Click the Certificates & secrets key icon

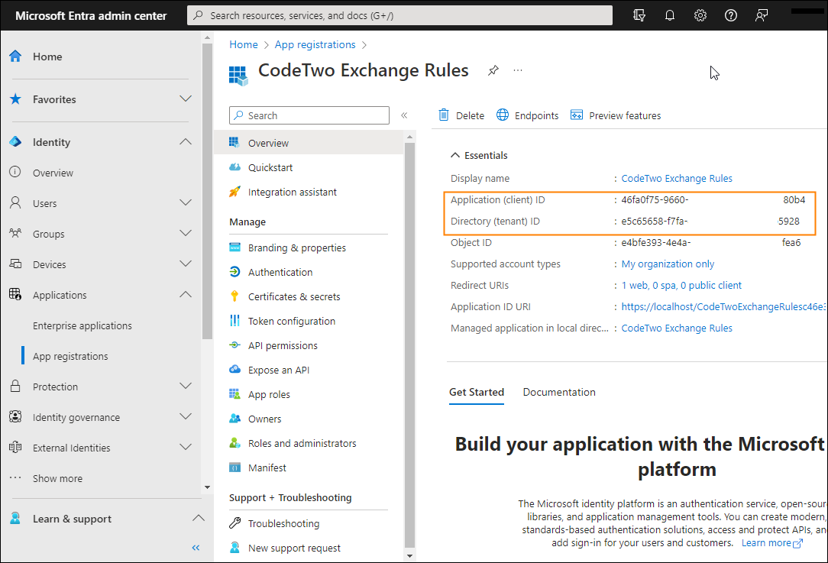point(235,296)
